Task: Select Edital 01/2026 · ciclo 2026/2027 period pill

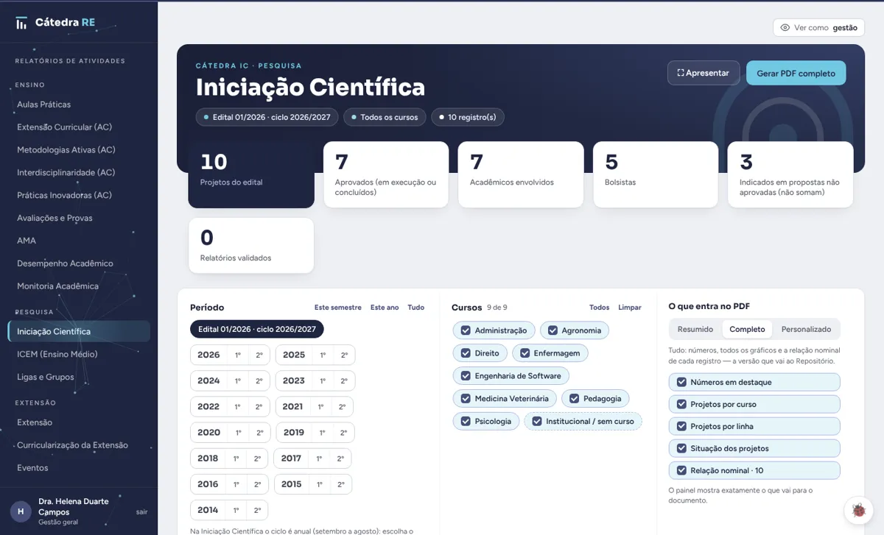Action: click(257, 329)
